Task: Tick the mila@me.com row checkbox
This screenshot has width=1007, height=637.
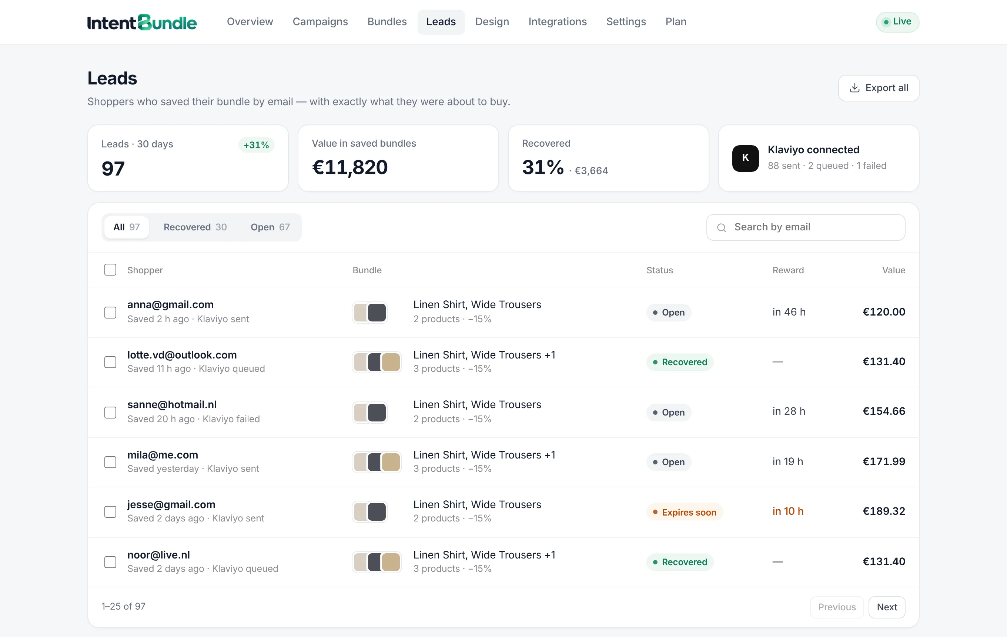Action: 110,462
